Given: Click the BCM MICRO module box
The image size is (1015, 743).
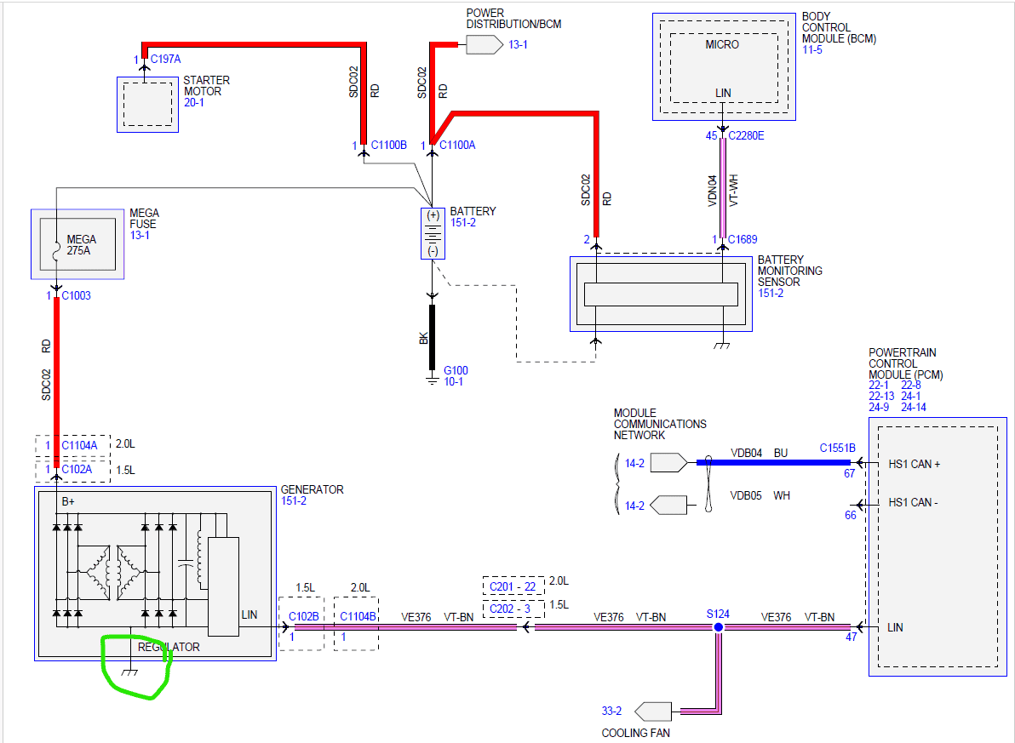Looking at the screenshot, I should (x=722, y=66).
